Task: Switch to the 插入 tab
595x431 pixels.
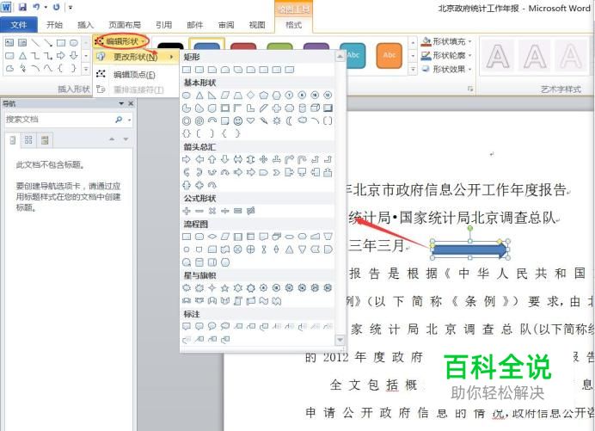Action: click(85, 25)
